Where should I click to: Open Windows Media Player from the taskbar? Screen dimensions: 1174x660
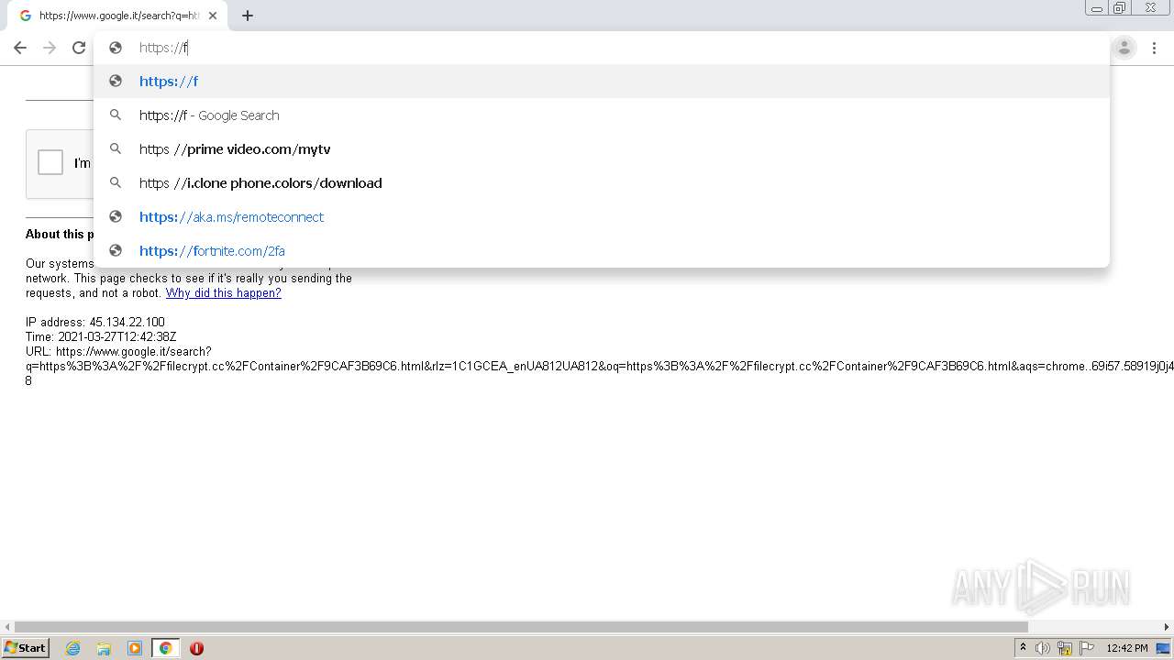click(x=135, y=648)
